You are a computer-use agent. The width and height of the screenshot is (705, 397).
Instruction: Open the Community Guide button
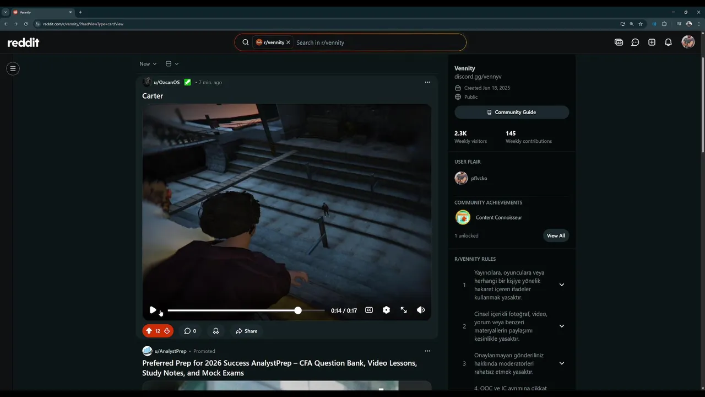512,112
